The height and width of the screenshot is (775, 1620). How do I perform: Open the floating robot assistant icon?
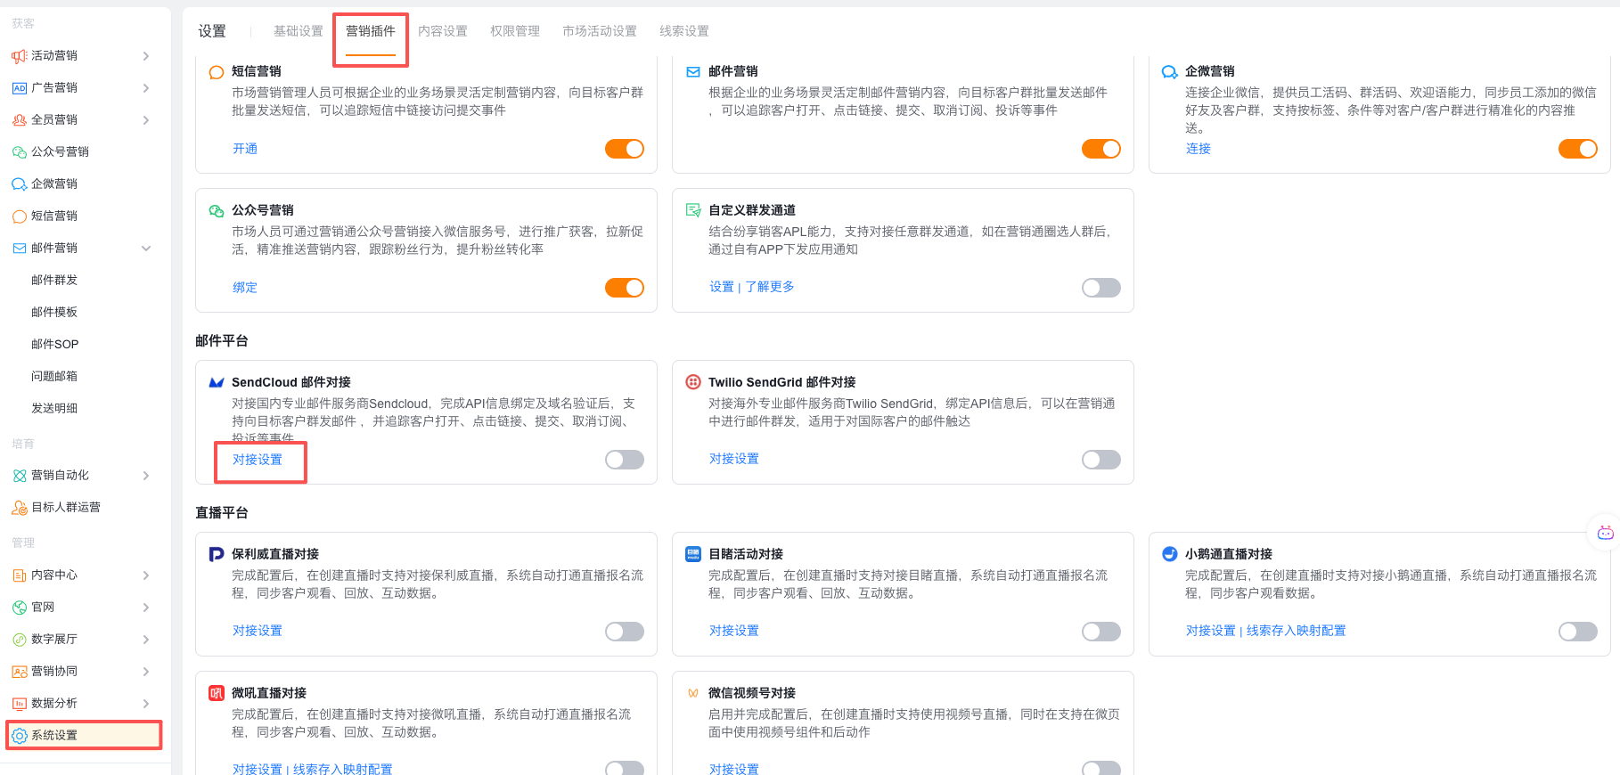1605,533
